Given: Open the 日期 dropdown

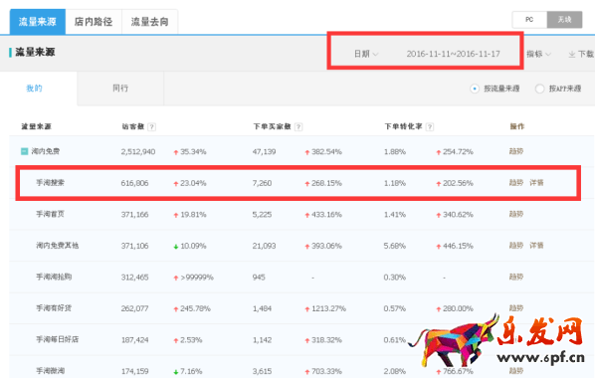Looking at the screenshot, I should 366,54.
